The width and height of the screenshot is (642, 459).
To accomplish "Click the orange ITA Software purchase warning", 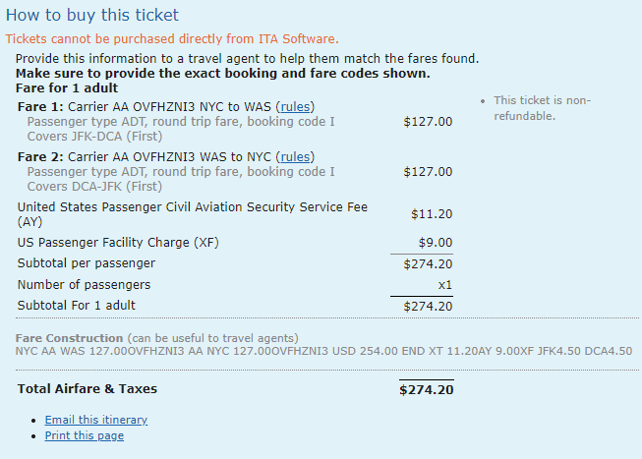I will (172, 39).
